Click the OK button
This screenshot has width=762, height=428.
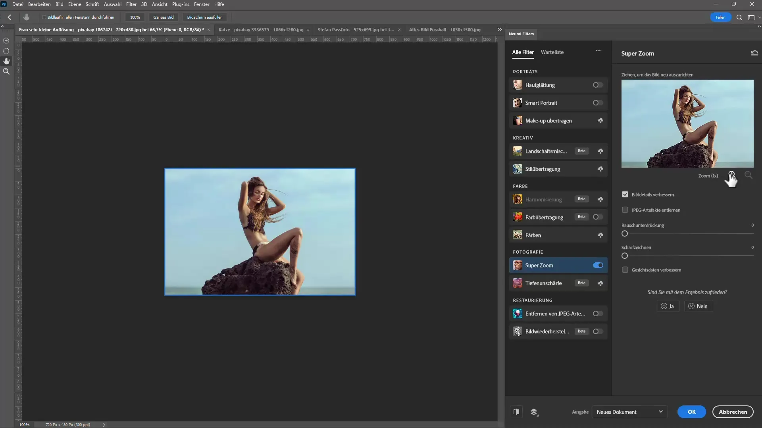691,412
